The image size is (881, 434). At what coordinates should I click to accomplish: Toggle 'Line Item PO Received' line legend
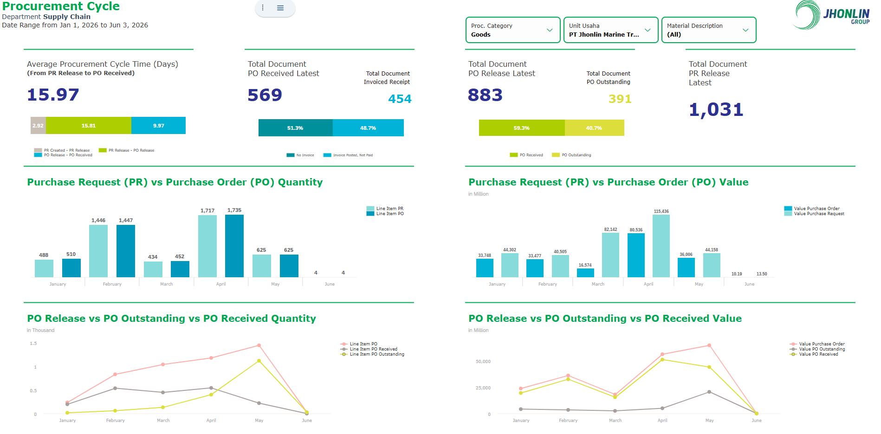pyautogui.click(x=369, y=349)
